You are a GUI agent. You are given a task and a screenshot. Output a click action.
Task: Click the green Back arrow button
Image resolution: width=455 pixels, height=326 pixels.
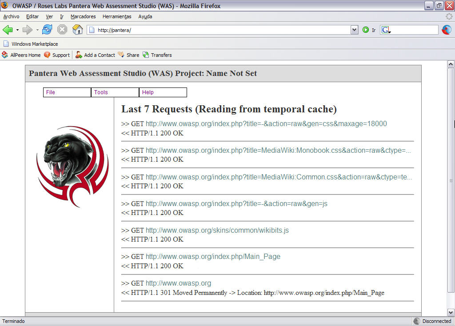tap(8, 30)
